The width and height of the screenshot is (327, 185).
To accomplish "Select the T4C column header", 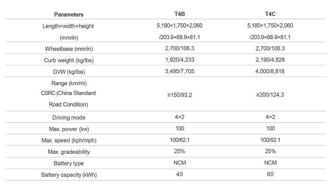I will tap(270, 14).
